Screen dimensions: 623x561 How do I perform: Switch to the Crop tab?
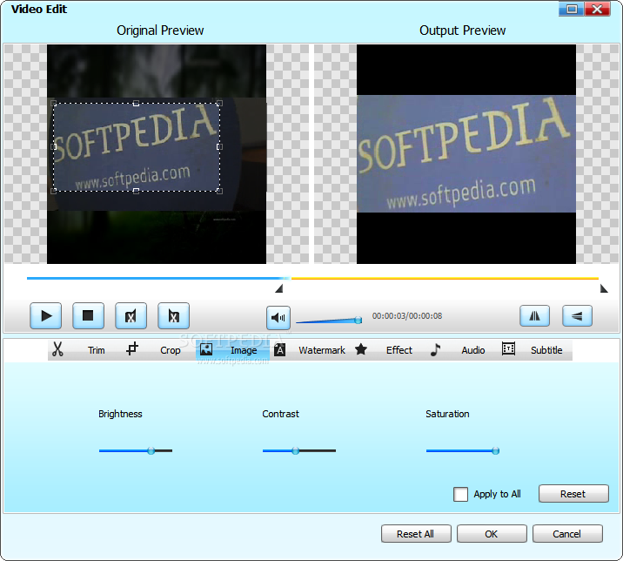[x=170, y=350]
